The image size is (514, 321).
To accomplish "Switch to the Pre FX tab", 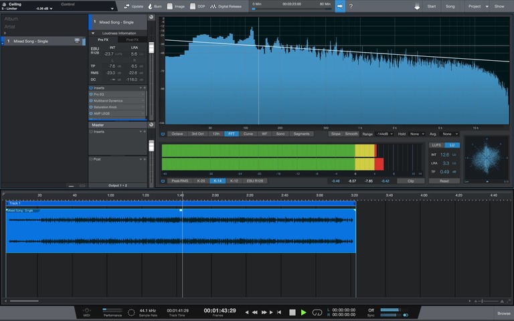I will click(x=103, y=39).
